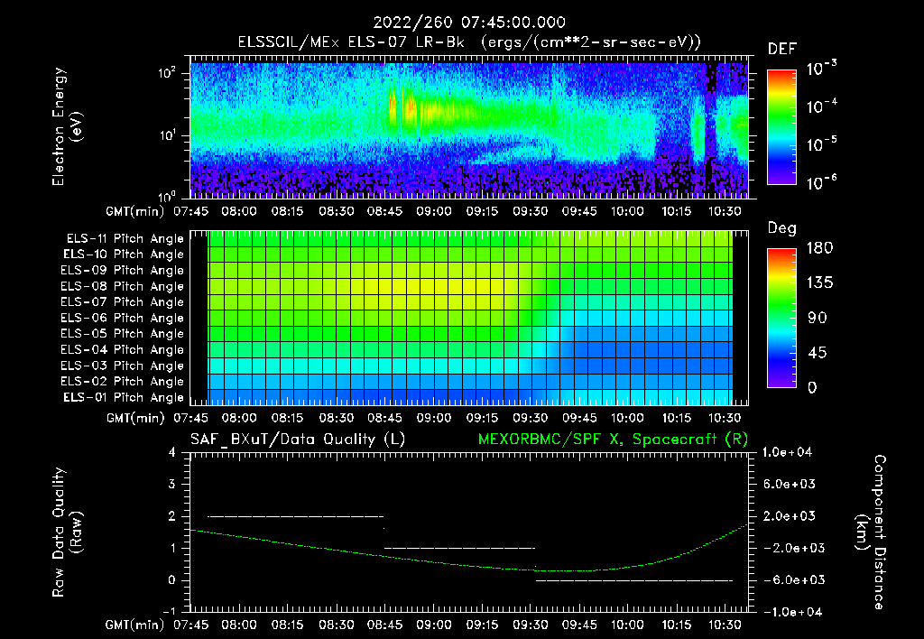This screenshot has width=924, height=639.
Task: Click the "ELS-11 Pitch Angle" row label
Action: (125, 239)
